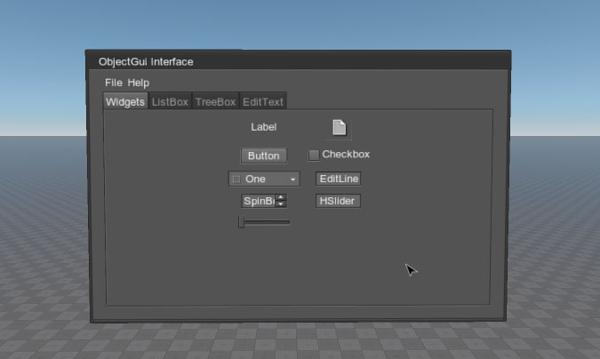Click inside the SpinBox value field
This screenshot has height=359, width=600.
point(258,202)
